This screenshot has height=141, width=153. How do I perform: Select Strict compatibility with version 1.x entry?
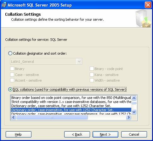(x=71, y=102)
